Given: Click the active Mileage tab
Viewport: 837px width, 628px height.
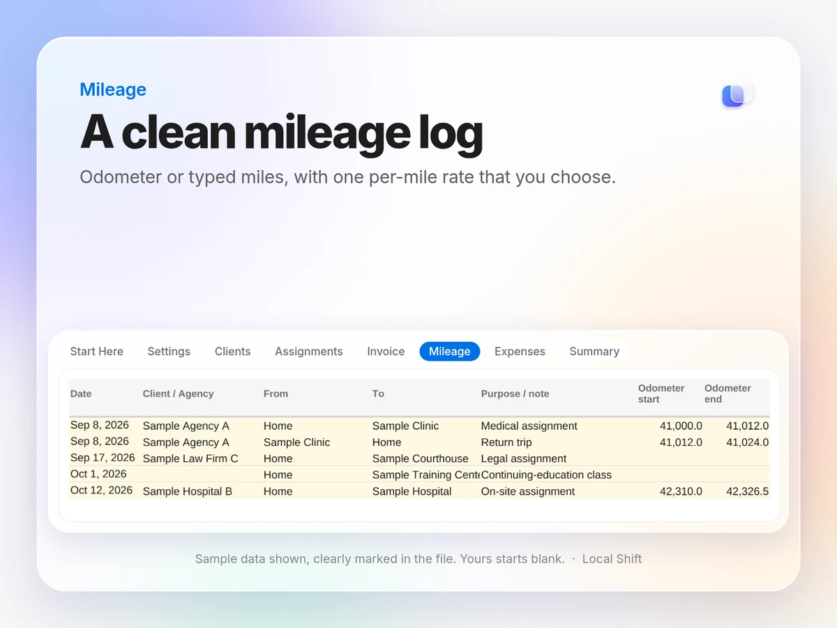Looking at the screenshot, I should 450,352.
